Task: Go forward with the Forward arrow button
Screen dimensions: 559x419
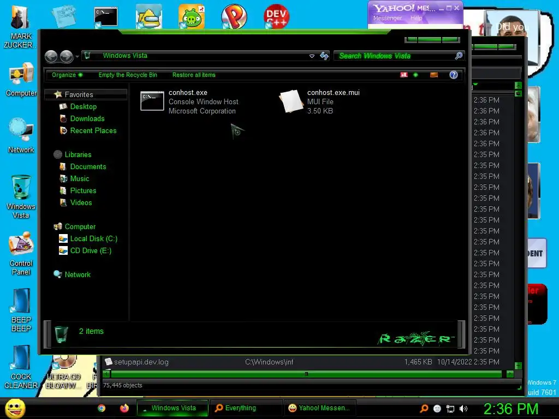Action: click(66, 56)
